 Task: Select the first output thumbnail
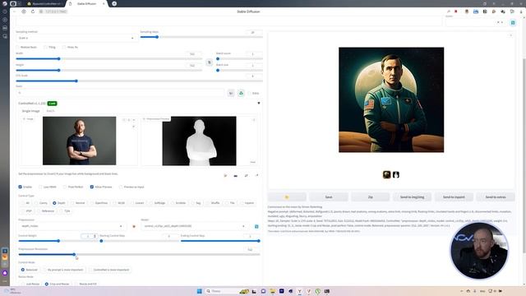(x=387, y=174)
